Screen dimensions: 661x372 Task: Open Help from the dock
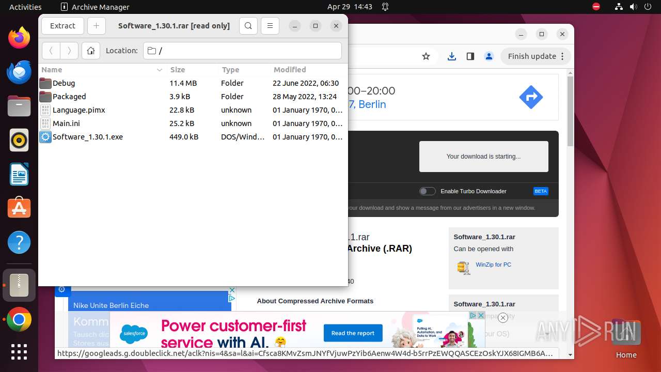click(x=19, y=242)
